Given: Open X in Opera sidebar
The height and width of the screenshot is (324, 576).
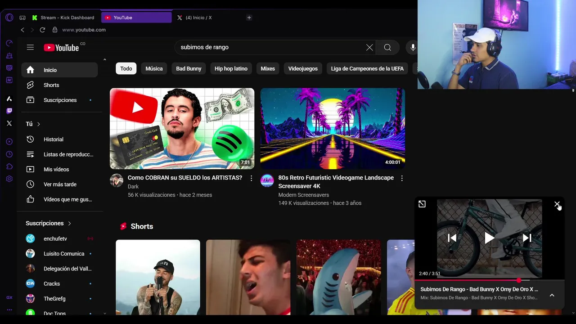Looking at the screenshot, I should point(9,123).
